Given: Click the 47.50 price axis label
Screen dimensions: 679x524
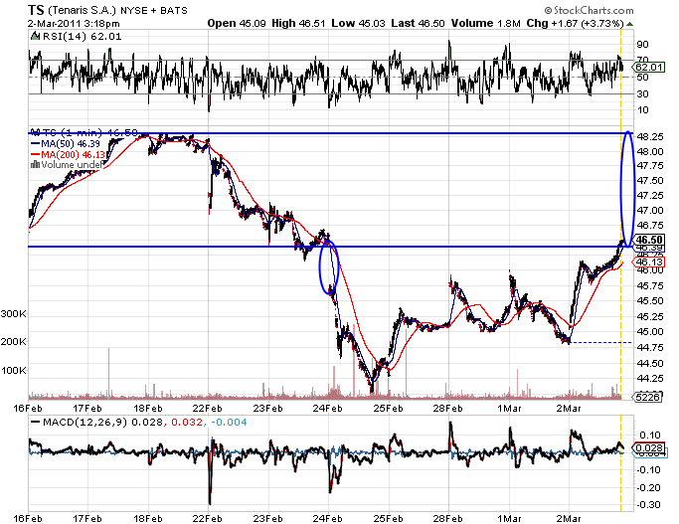Looking at the screenshot, I should [650, 181].
